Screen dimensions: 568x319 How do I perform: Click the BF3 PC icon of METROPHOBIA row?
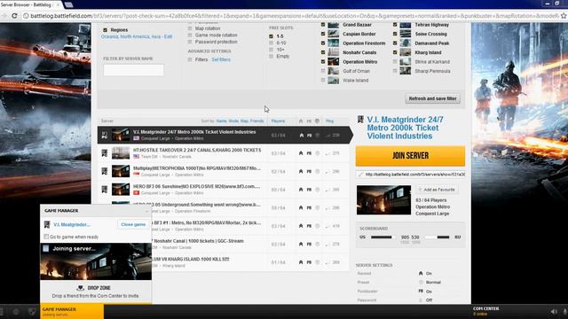point(105,171)
